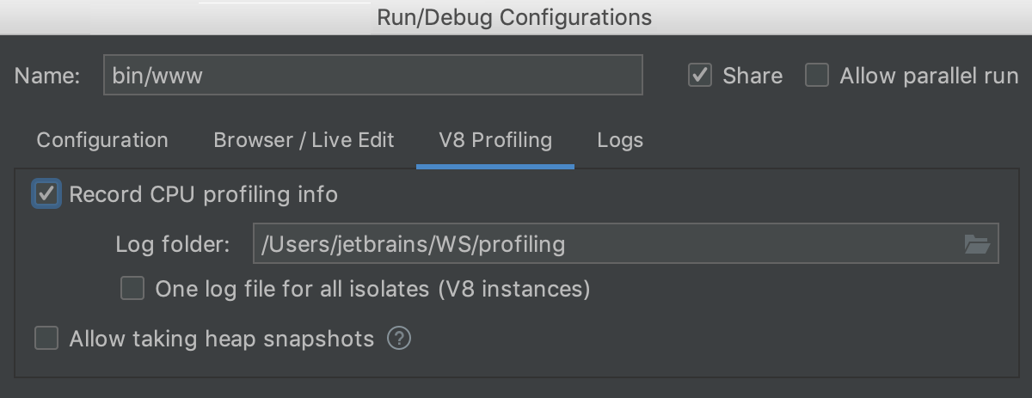Disable the Record CPU profiling info checkbox
Screen dimensions: 1032x398
[46, 194]
